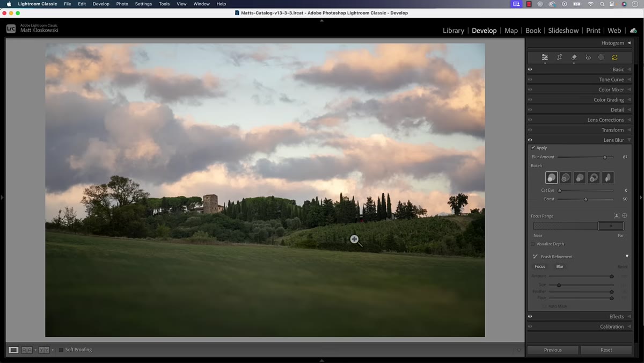Viewport: 644px width, 363px height.
Task: Expand the Calibration panel triangle
Action: (x=629, y=326)
